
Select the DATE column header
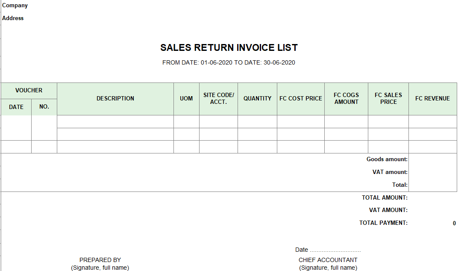pos(16,107)
